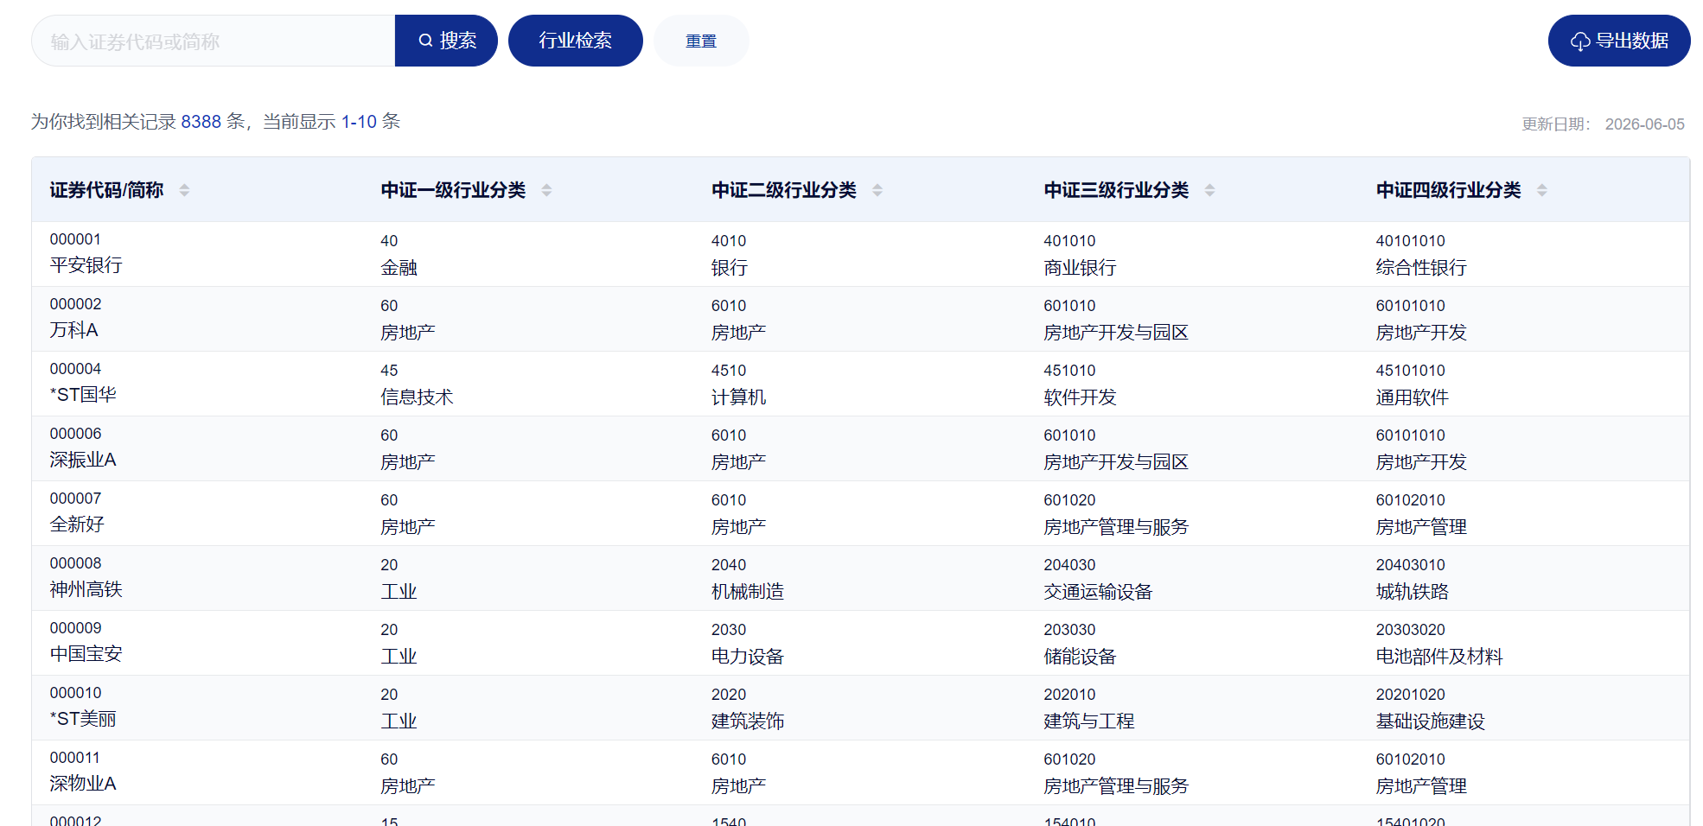This screenshot has width=1703, height=826.
Task: Click the 重置 reset button
Action: [701, 41]
